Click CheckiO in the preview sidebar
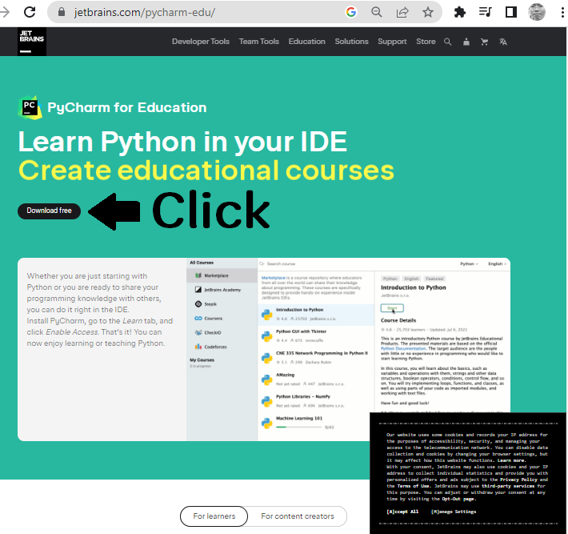Viewport: 568px width, 534px height. [208, 332]
